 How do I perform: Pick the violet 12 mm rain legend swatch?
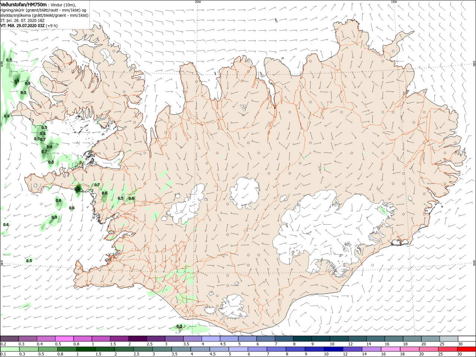tap(352, 349)
